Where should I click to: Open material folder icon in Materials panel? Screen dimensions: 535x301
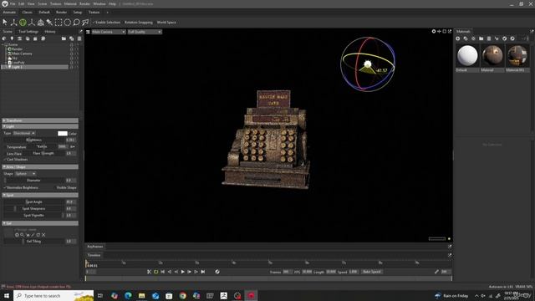[x=481, y=38]
